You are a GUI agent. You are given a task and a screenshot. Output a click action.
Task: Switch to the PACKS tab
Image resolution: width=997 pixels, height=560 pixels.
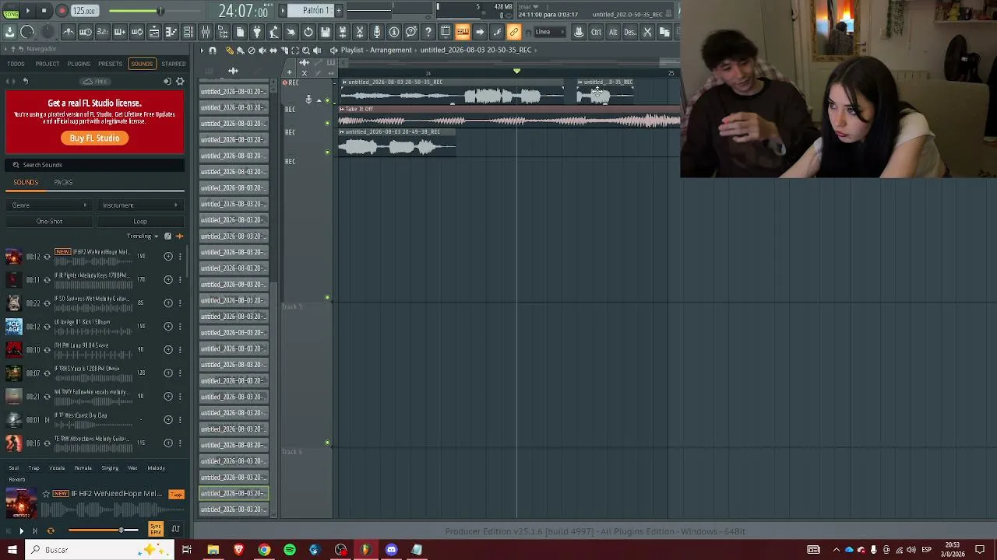(x=63, y=183)
